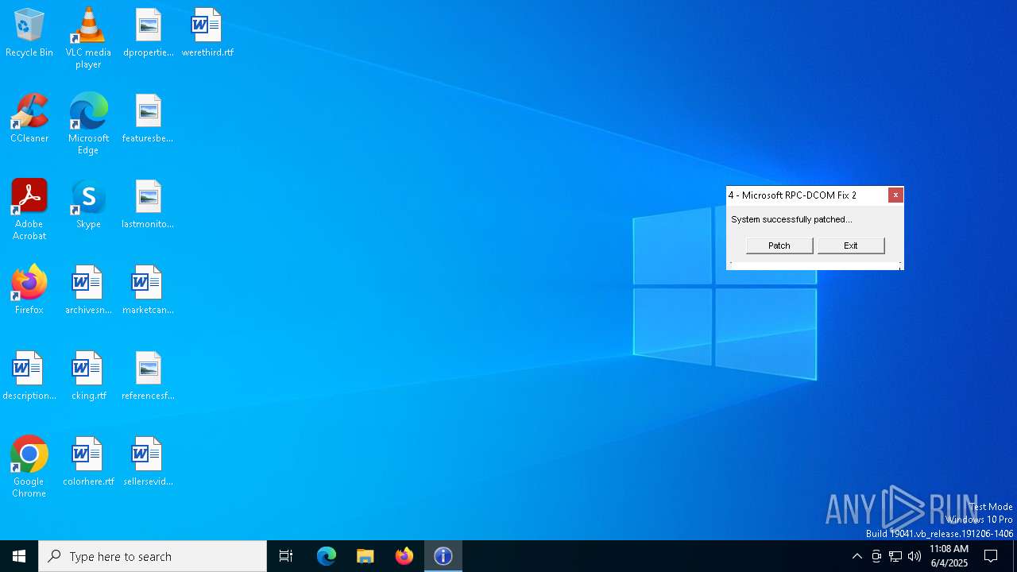Open Microsoft Edge from the taskbar

(327, 556)
